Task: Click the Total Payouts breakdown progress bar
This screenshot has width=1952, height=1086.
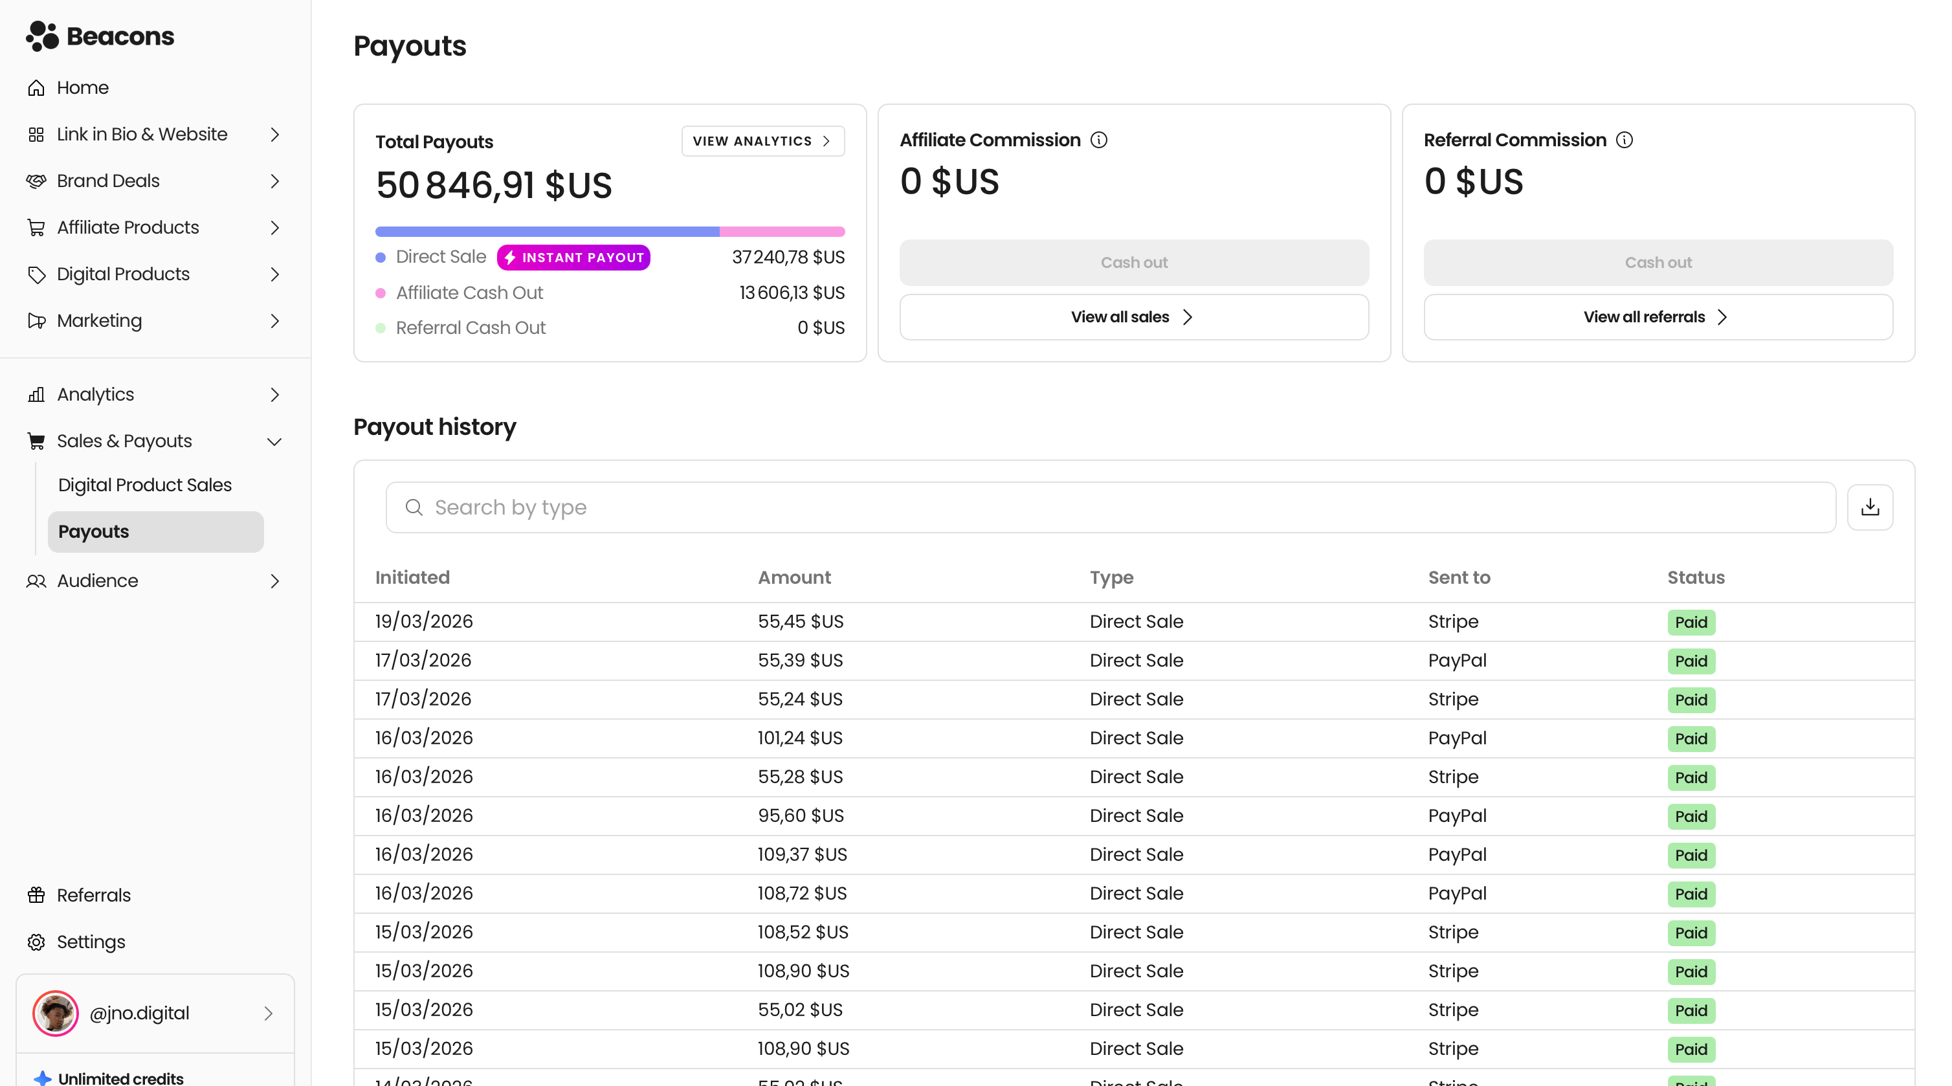Action: coord(609,231)
